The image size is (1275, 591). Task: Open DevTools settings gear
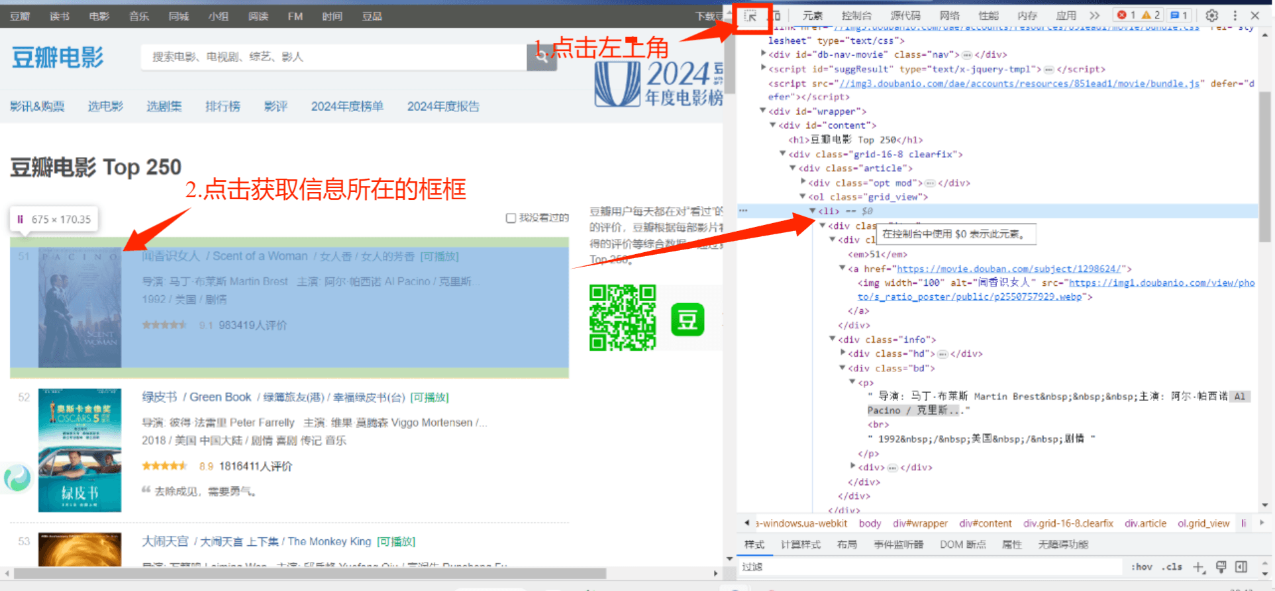click(x=1211, y=15)
